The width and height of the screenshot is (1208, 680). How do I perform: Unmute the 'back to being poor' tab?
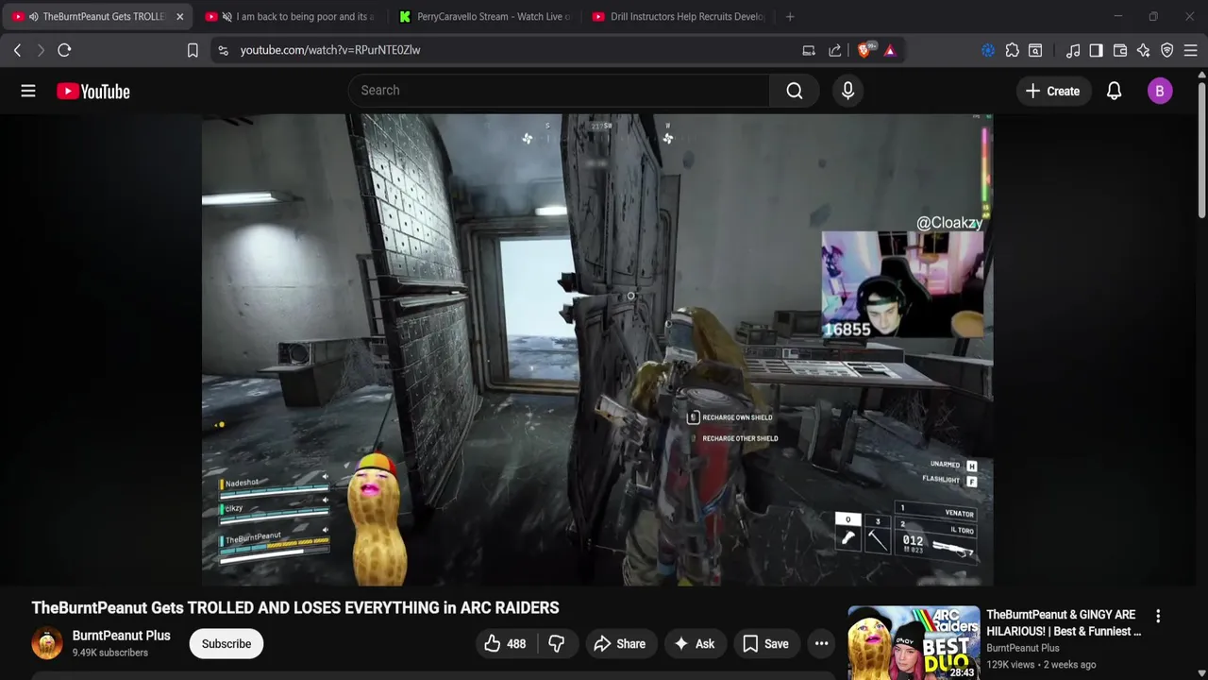(x=226, y=16)
